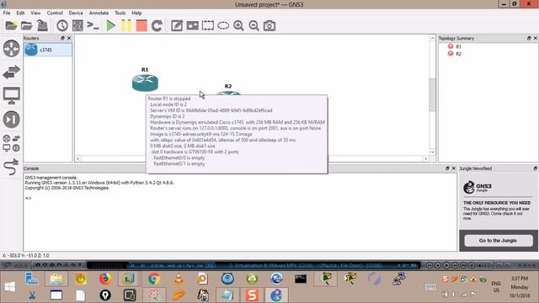This screenshot has width=539, height=303.
Task: Click the Go to the Jungle button
Action: tap(498, 241)
